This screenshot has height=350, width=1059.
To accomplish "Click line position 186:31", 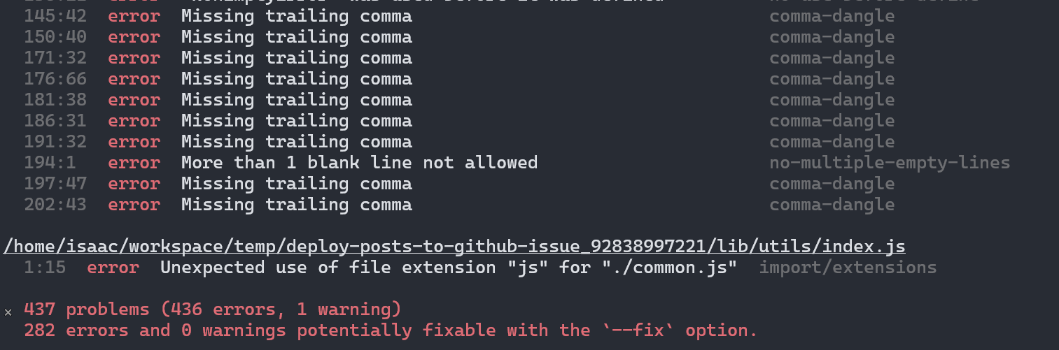I will pos(55,121).
